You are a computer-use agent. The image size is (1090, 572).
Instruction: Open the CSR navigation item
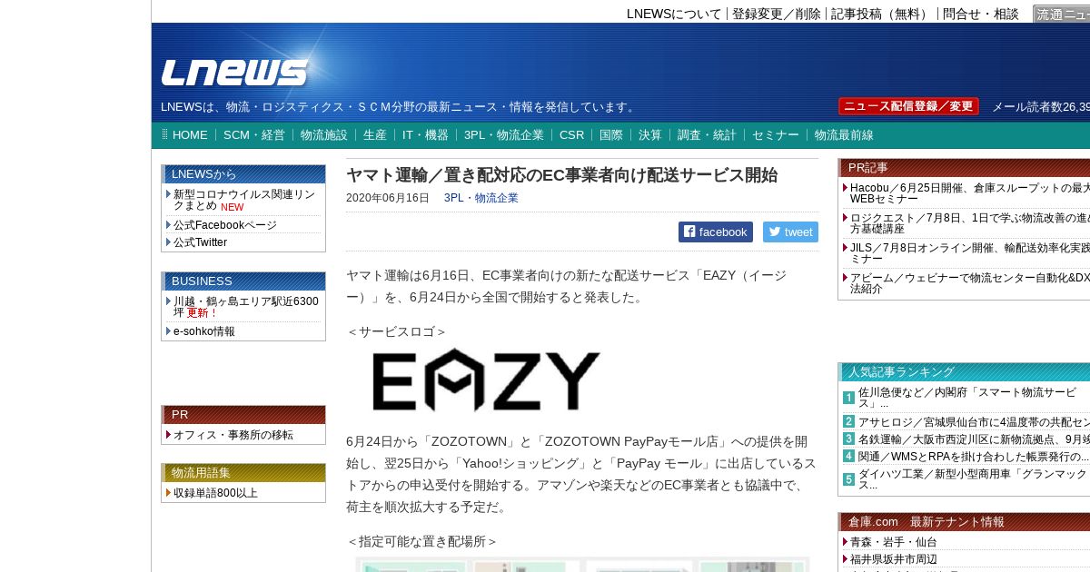(x=572, y=134)
